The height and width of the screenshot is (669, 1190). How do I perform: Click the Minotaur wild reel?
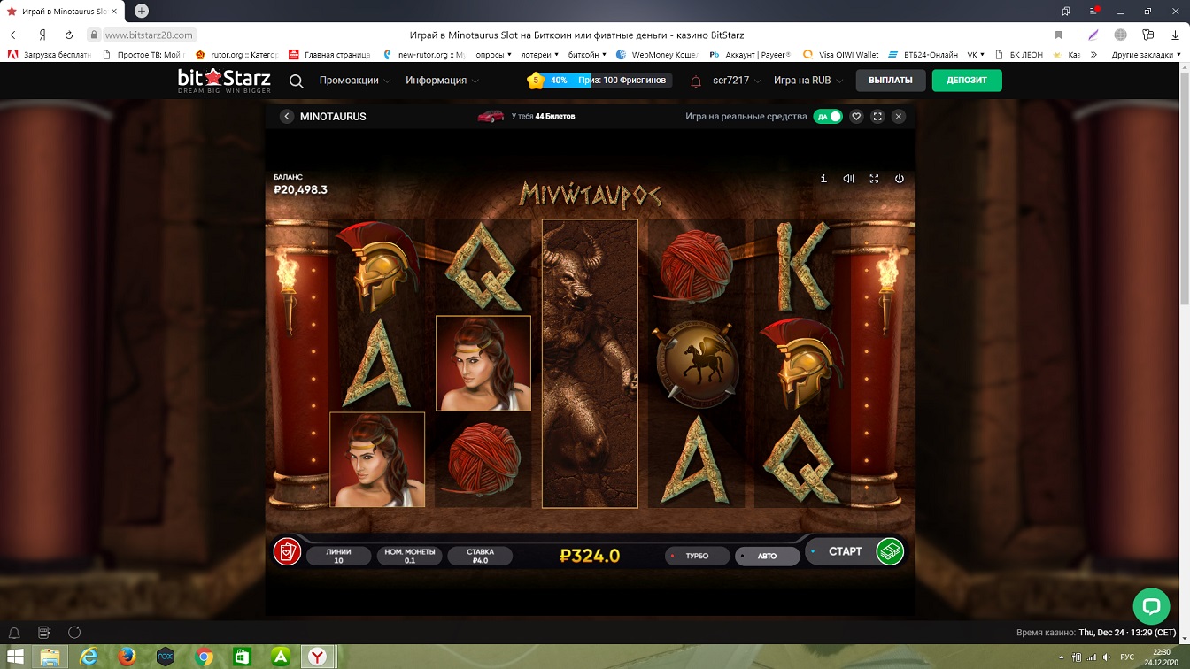click(590, 364)
